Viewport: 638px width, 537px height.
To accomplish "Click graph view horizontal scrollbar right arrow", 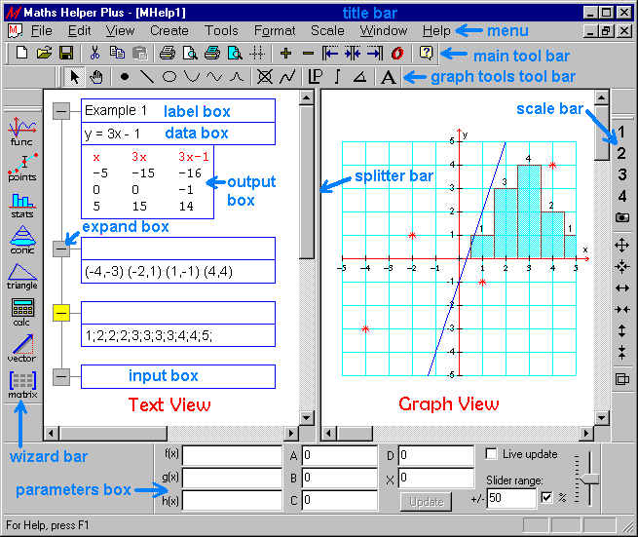I will pyautogui.click(x=586, y=434).
